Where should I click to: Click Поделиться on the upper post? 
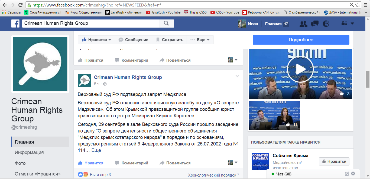pyautogui.click(x=175, y=60)
